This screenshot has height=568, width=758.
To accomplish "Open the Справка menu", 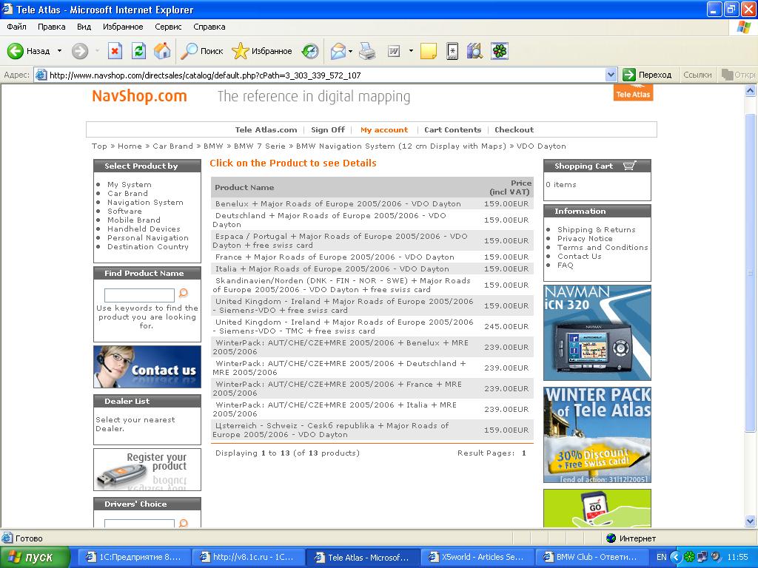I will (x=209, y=27).
